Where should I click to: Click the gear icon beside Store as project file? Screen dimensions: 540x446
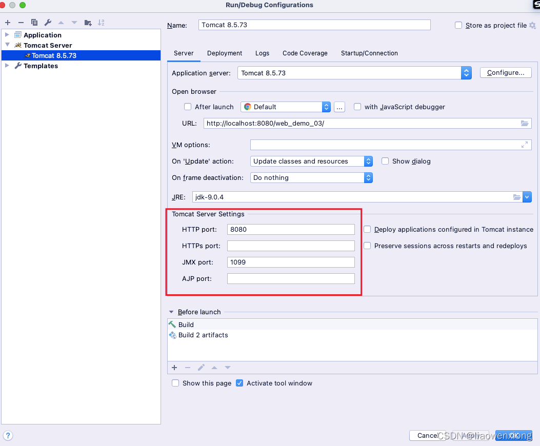click(x=532, y=26)
